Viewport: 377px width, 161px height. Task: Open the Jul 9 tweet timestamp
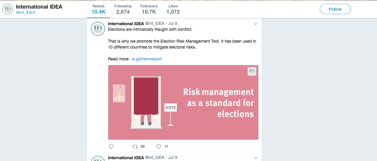(x=173, y=24)
